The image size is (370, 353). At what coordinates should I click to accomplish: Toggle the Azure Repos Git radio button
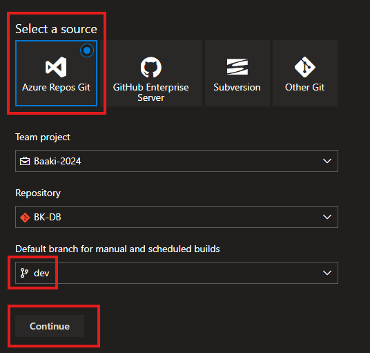(87, 50)
